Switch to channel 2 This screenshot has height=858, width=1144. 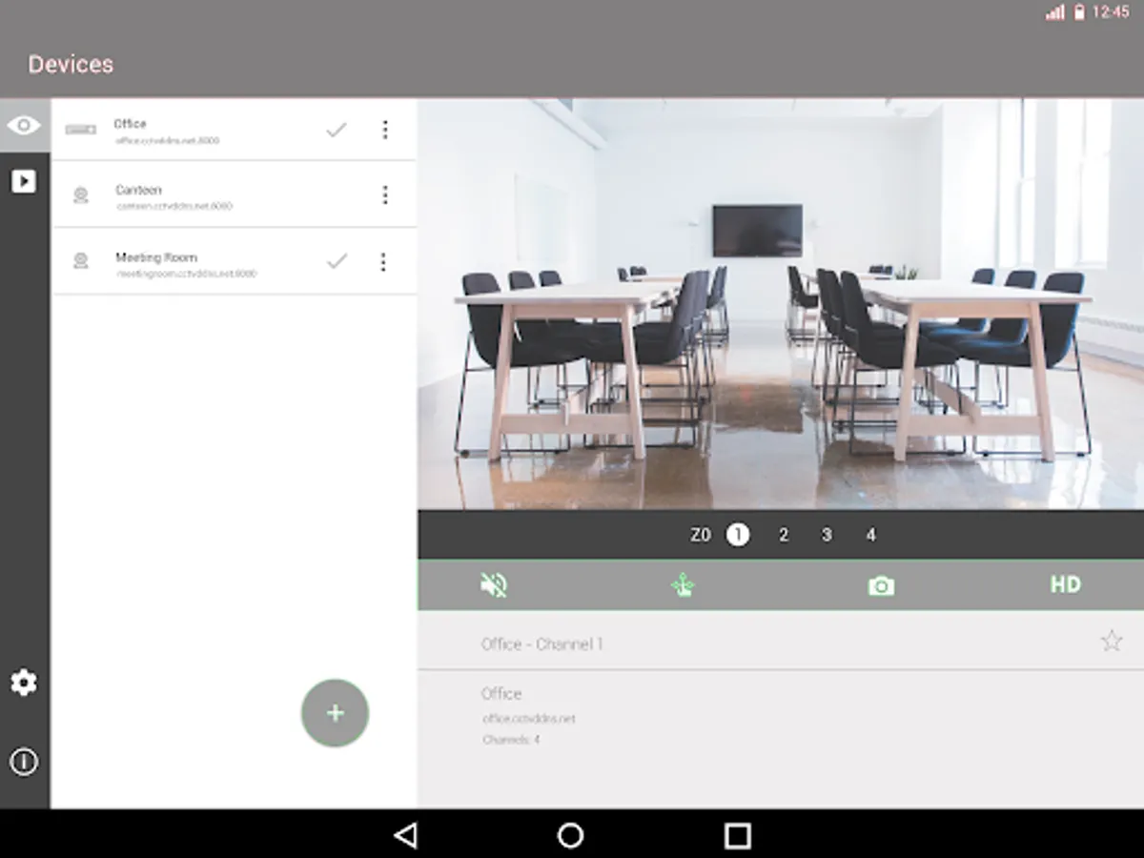pos(784,536)
